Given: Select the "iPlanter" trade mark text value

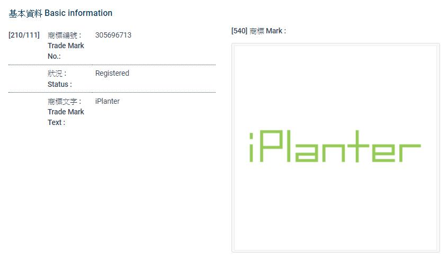Looking at the screenshot, I should [107, 101].
